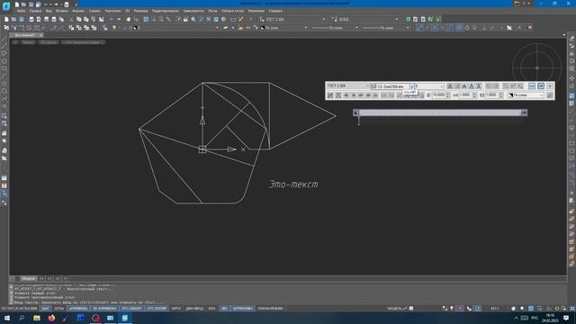Image resolution: width=576 pixels, height=324 pixels.
Task: Click the center-align icon in text editor
Action: [x=354, y=95]
